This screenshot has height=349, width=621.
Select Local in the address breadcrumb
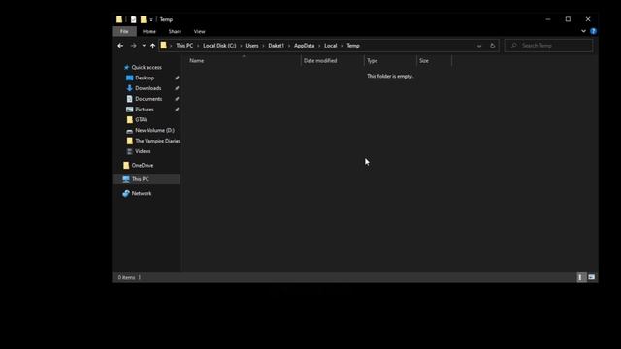click(330, 46)
